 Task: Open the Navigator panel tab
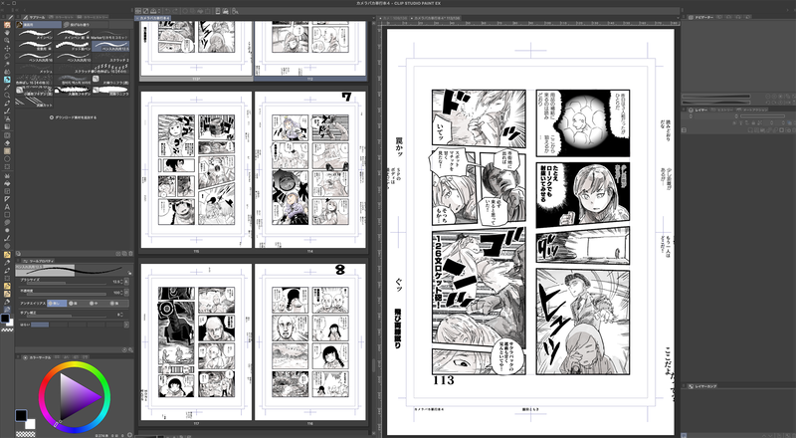[701, 17]
